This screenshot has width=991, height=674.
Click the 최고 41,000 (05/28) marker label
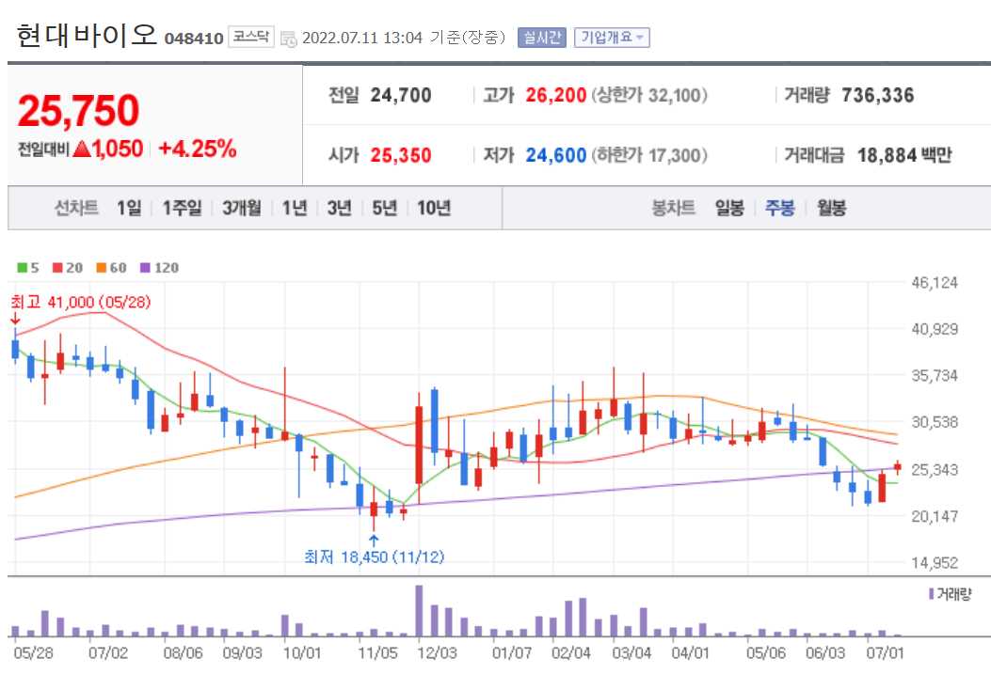[x=81, y=303]
